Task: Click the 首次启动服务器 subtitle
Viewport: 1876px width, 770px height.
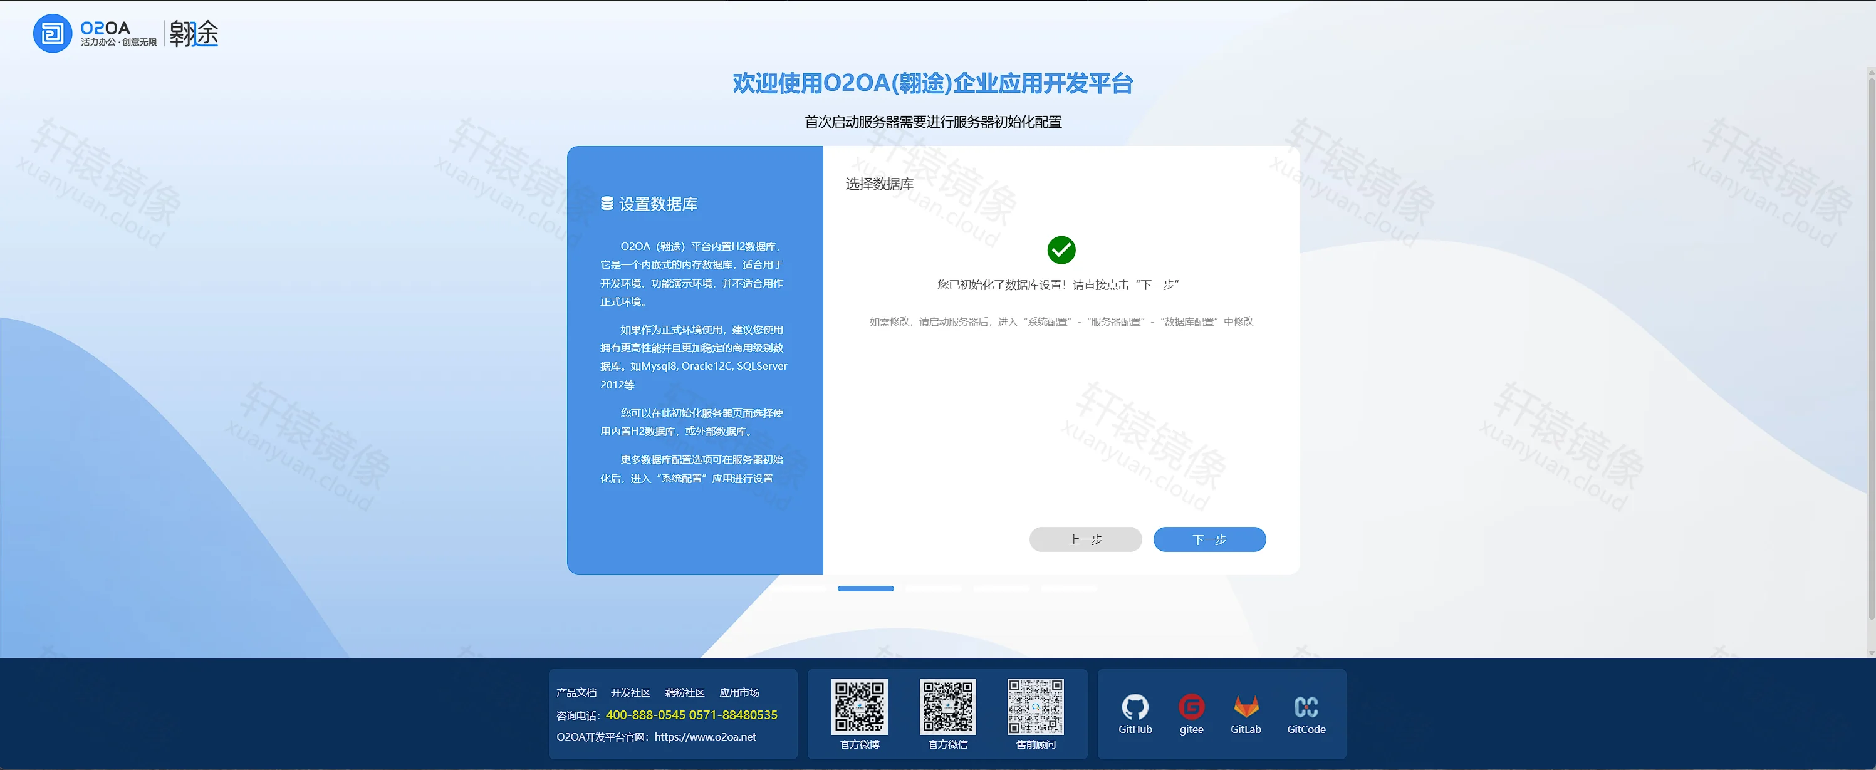Action: (933, 122)
